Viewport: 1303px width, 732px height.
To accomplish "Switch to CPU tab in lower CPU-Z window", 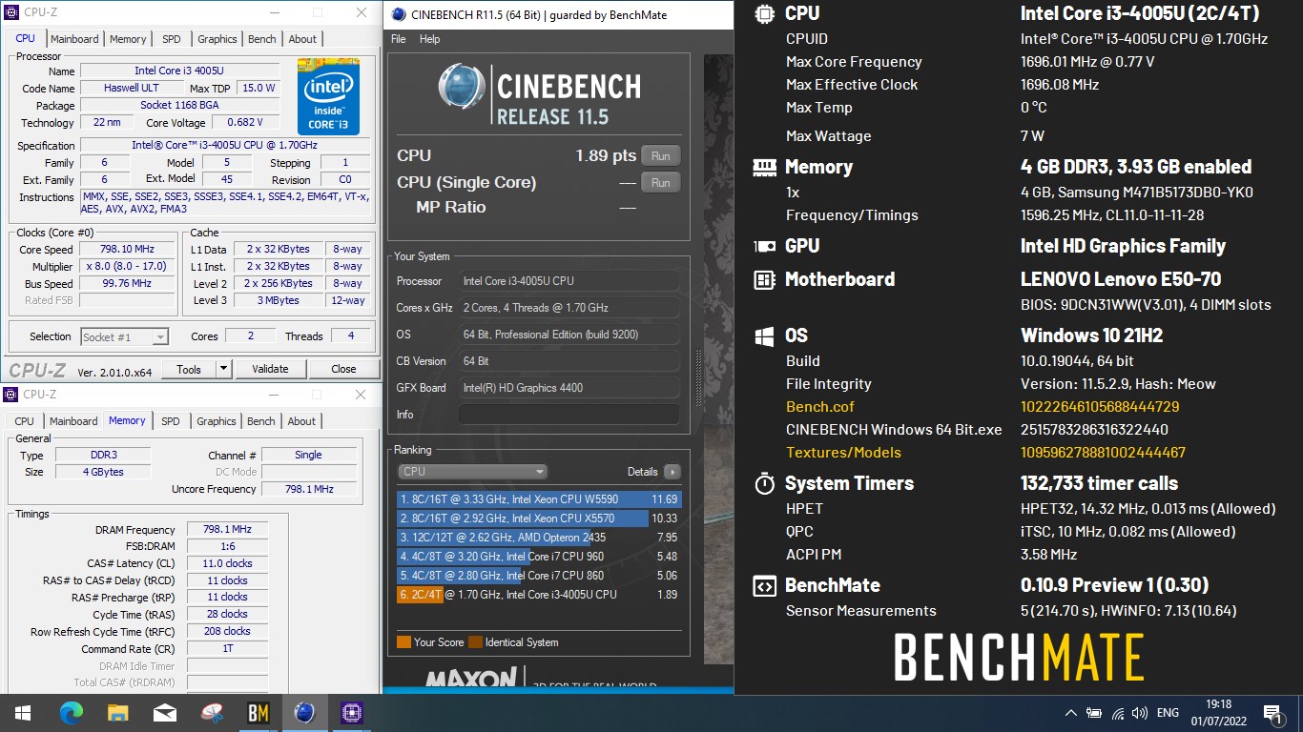I will pyautogui.click(x=25, y=421).
